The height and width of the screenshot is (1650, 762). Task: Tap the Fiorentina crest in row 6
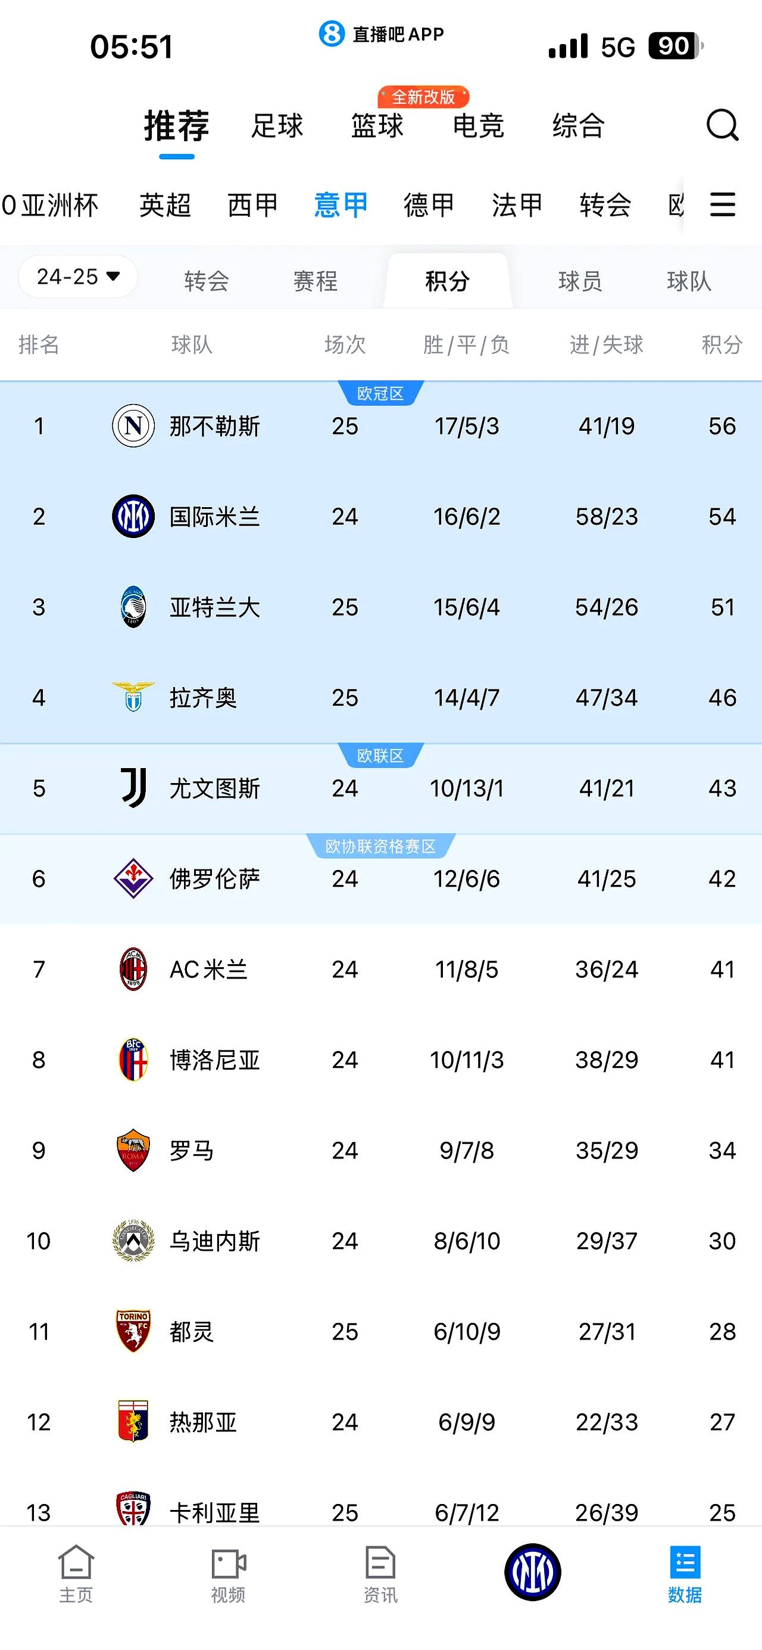[x=133, y=878]
